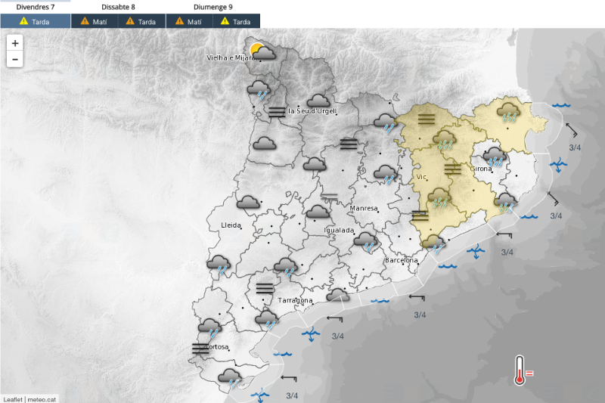The height and width of the screenshot is (403, 605).
Task: Click rain cloud icon above Girona
Action: [x=495, y=157]
